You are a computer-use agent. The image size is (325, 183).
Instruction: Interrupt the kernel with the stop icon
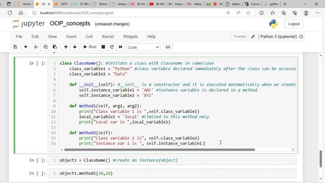tap(103, 47)
